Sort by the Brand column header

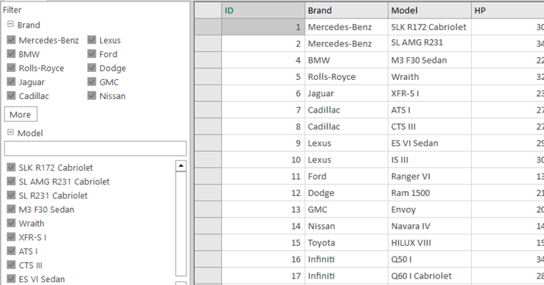point(346,11)
